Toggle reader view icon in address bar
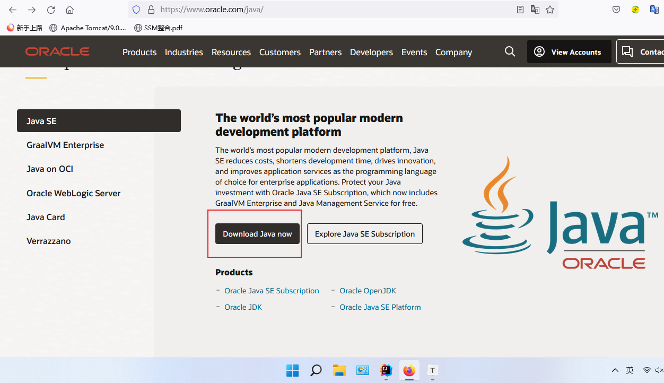This screenshot has width=664, height=383. [x=520, y=10]
